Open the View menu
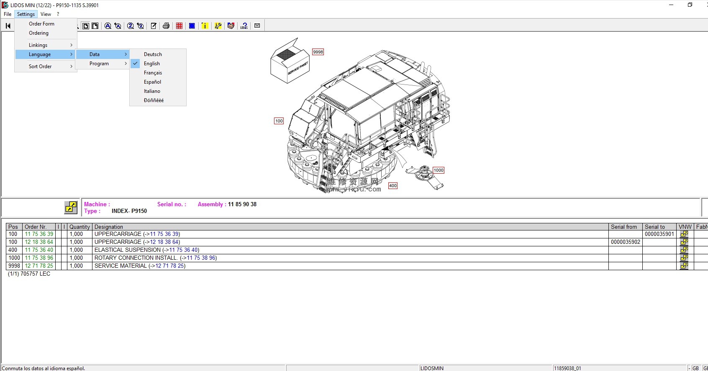Screen dimensions: 708x371 pyautogui.click(x=46, y=14)
